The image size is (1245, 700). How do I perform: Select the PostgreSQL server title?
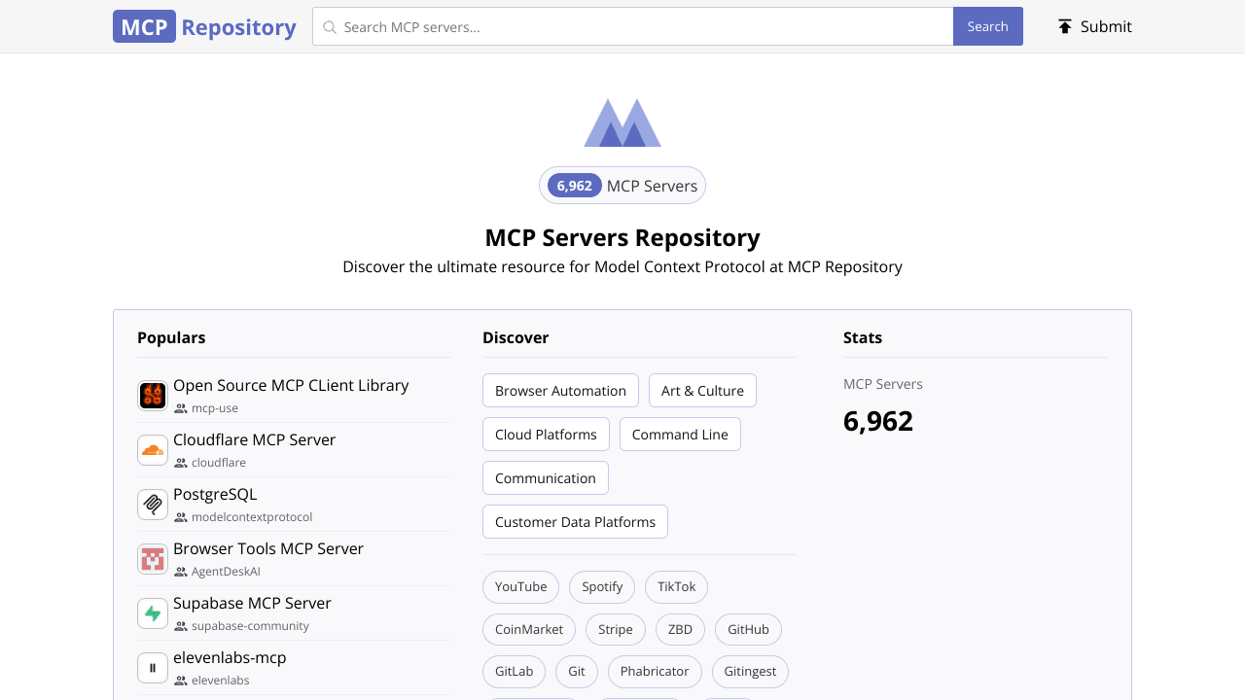point(215,494)
